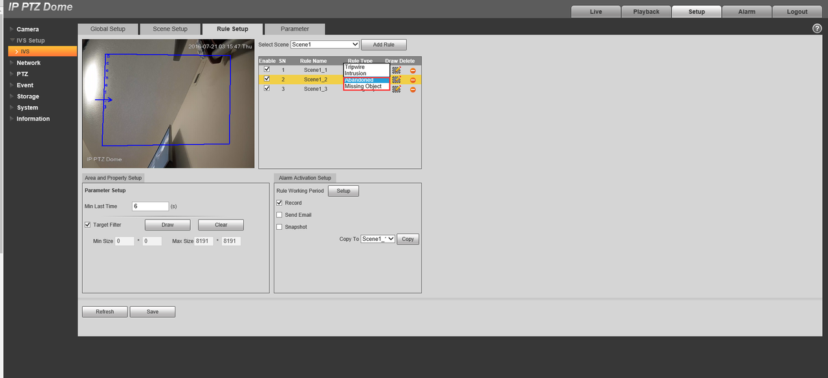
Task: Expand the Storage sidebar section
Action: pyautogui.click(x=28, y=96)
